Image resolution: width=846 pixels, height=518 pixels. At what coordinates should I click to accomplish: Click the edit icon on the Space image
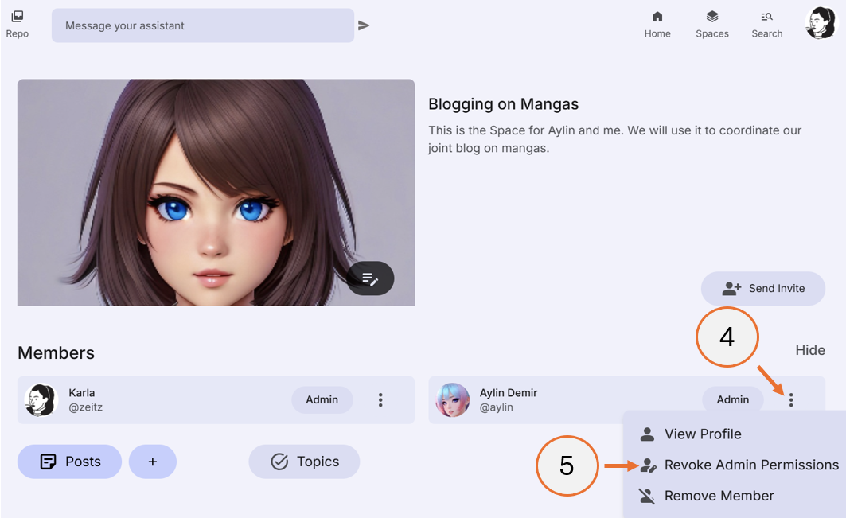[x=369, y=278]
